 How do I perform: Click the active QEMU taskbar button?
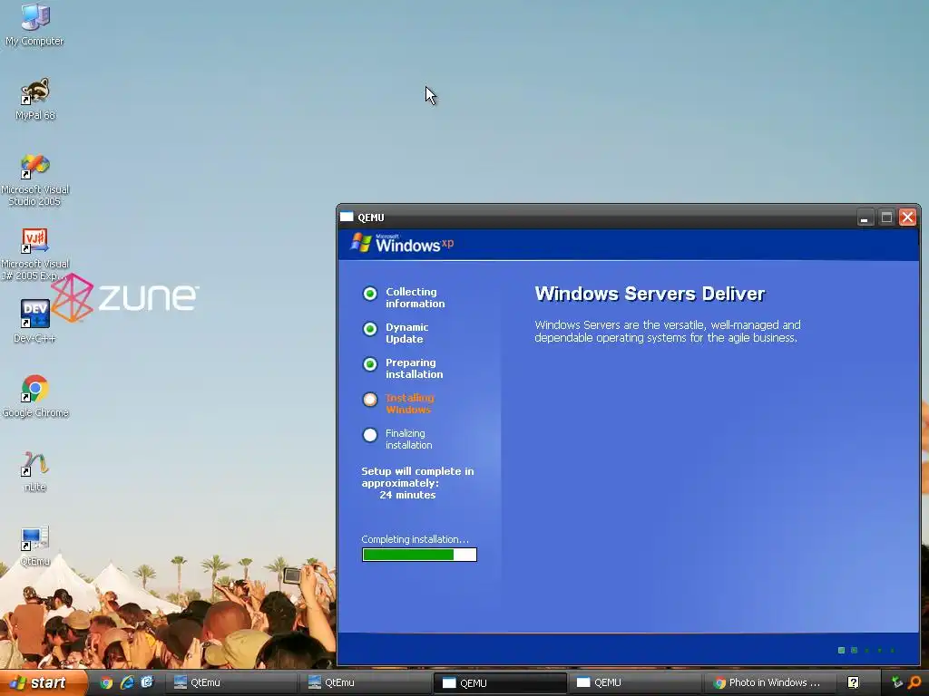(500, 682)
